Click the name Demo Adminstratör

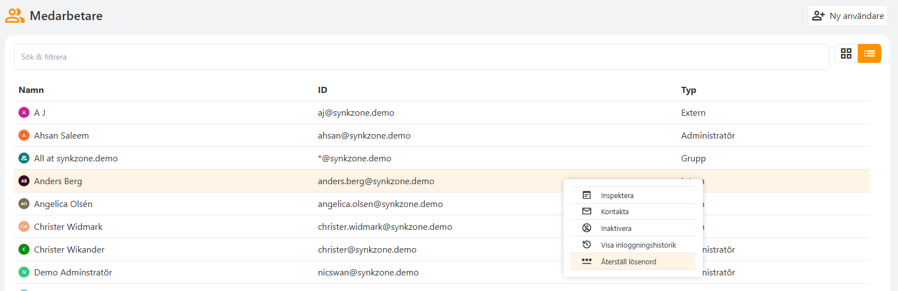pos(73,272)
